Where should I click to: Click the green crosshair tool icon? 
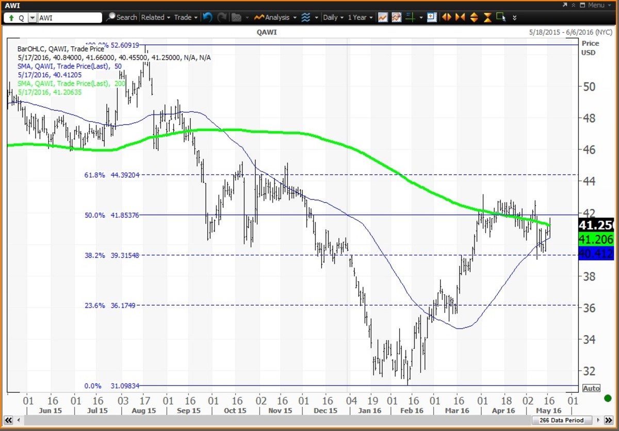tap(410, 18)
